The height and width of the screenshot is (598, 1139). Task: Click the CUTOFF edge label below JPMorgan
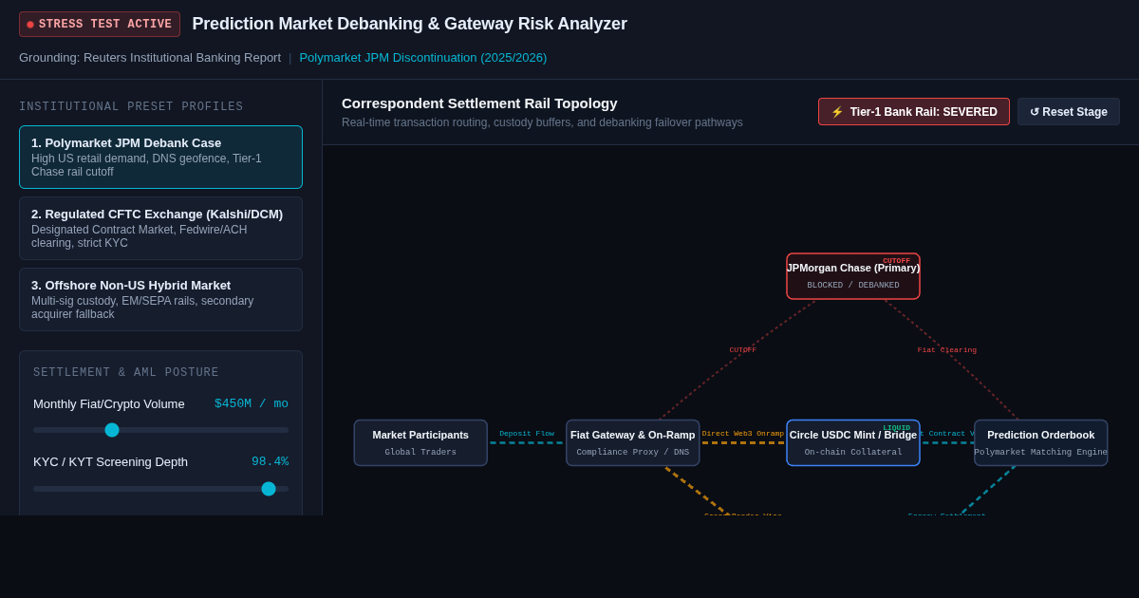(x=743, y=350)
